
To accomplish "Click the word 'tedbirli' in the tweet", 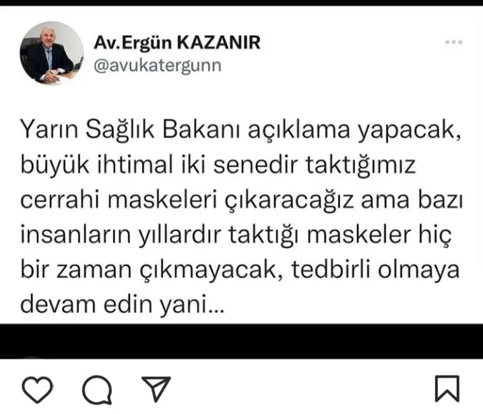I will coord(331,270).
